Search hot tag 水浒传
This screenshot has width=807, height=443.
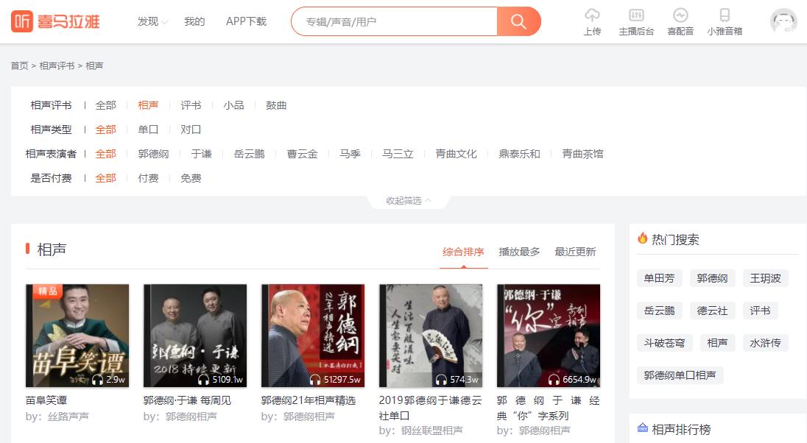[x=765, y=343]
